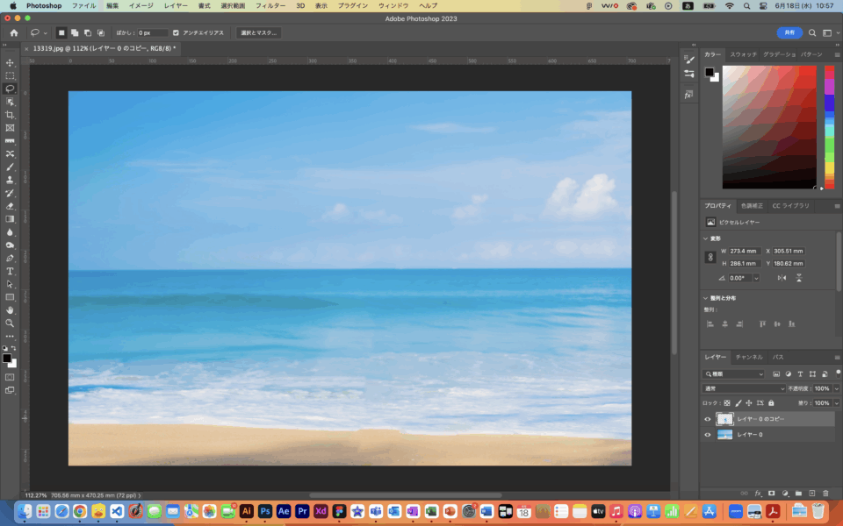Switch to the チャンネル tab
Image resolution: width=843 pixels, height=526 pixels.
click(749, 357)
